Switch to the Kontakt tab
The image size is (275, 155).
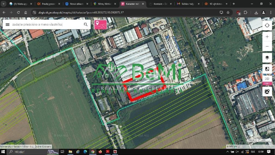click(160, 4)
